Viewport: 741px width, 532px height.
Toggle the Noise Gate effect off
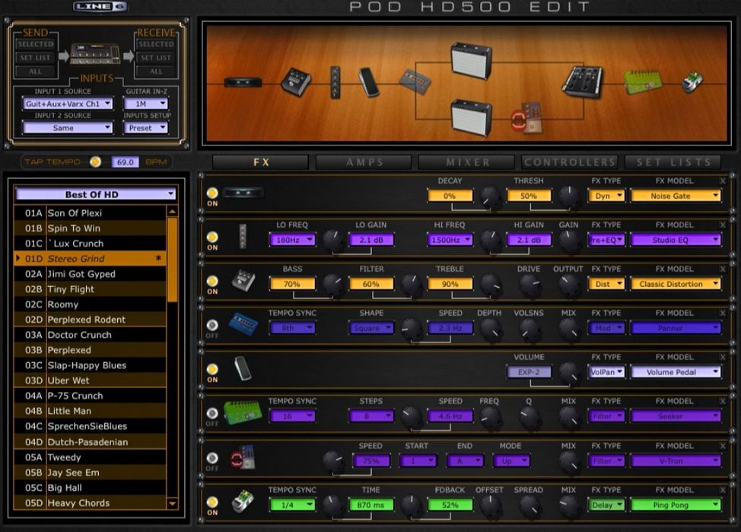pos(212,193)
